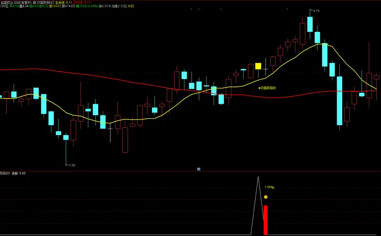Click the 流通2.32亿 float value

pos(119,7)
